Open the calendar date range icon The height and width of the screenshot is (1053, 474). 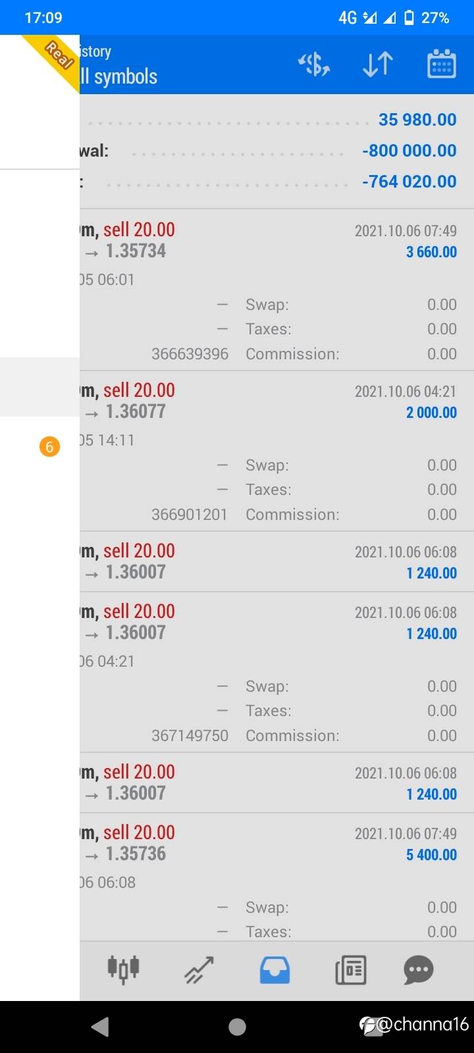441,64
